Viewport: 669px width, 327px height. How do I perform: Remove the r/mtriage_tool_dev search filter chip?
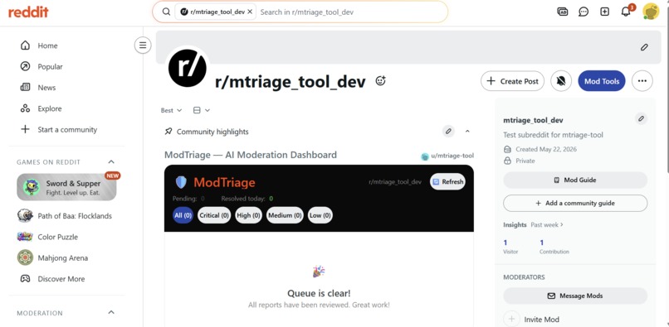point(250,12)
